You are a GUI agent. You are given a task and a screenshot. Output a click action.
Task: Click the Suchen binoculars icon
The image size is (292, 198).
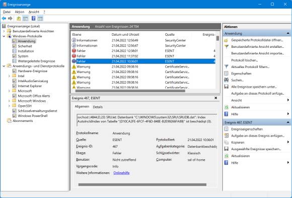pyautogui.click(x=226, y=80)
